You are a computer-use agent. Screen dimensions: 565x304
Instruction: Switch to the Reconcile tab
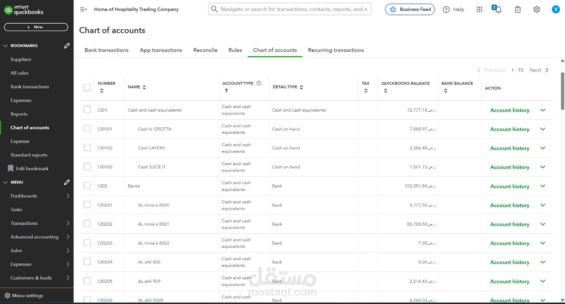[x=205, y=50]
